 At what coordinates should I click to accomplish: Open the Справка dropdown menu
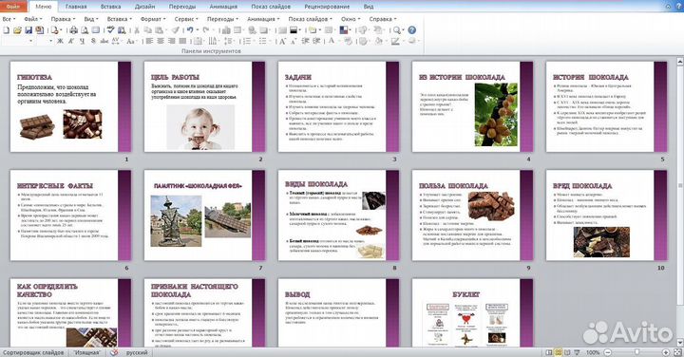point(383,19)
